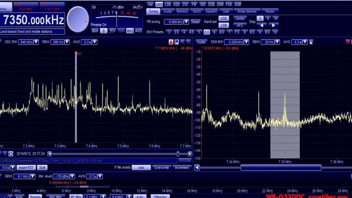Select FSK mode button
352x198 pixels.
point(229,4)
